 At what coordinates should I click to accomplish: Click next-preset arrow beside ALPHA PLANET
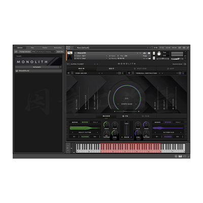point(97,64)
